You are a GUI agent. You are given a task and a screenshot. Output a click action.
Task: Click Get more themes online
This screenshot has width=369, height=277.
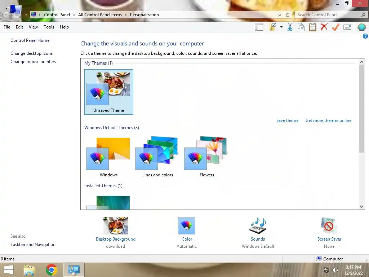(x=328, y=120)
